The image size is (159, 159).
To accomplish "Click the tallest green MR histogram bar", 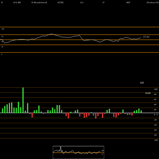I will (23, 100).
